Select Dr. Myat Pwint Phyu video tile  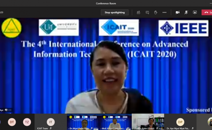point(83,122)
